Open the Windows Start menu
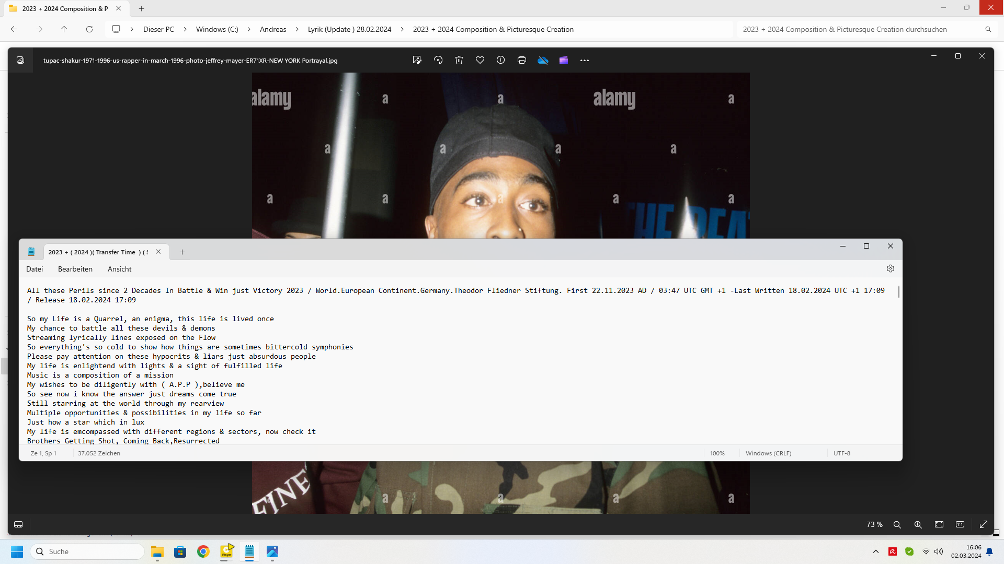This screenshot has height=564, width=1004. click(17, 551)
